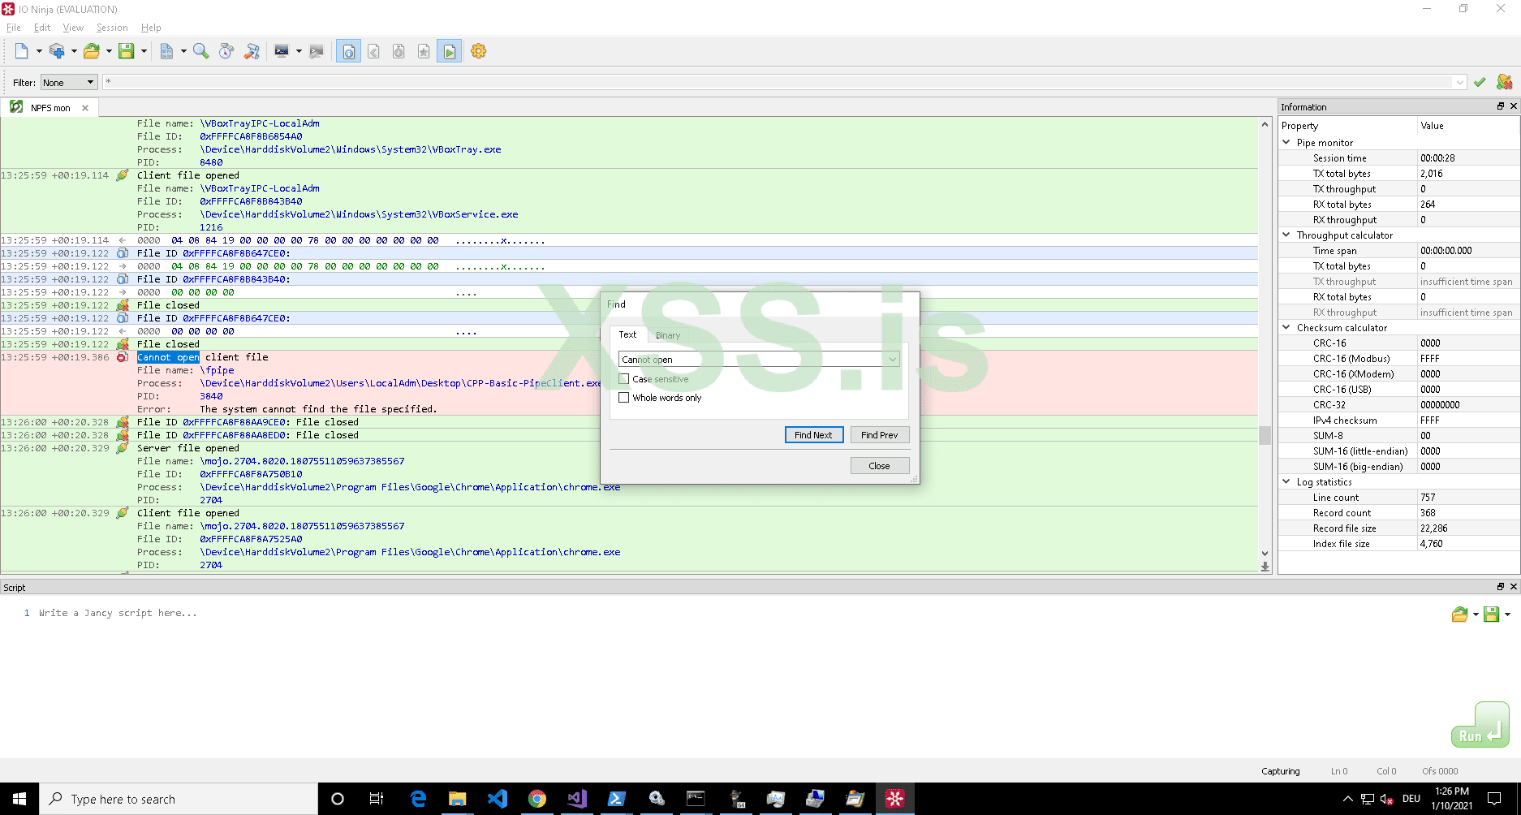Close the Find dialog with Close button

tap(880, 466)
